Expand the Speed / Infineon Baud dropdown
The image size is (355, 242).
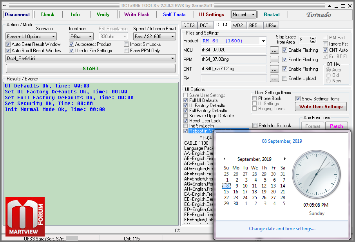point(154,36)
